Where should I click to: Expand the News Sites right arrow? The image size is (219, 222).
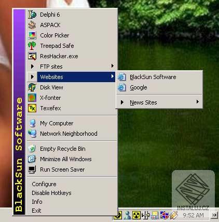[x=198, y=102]
